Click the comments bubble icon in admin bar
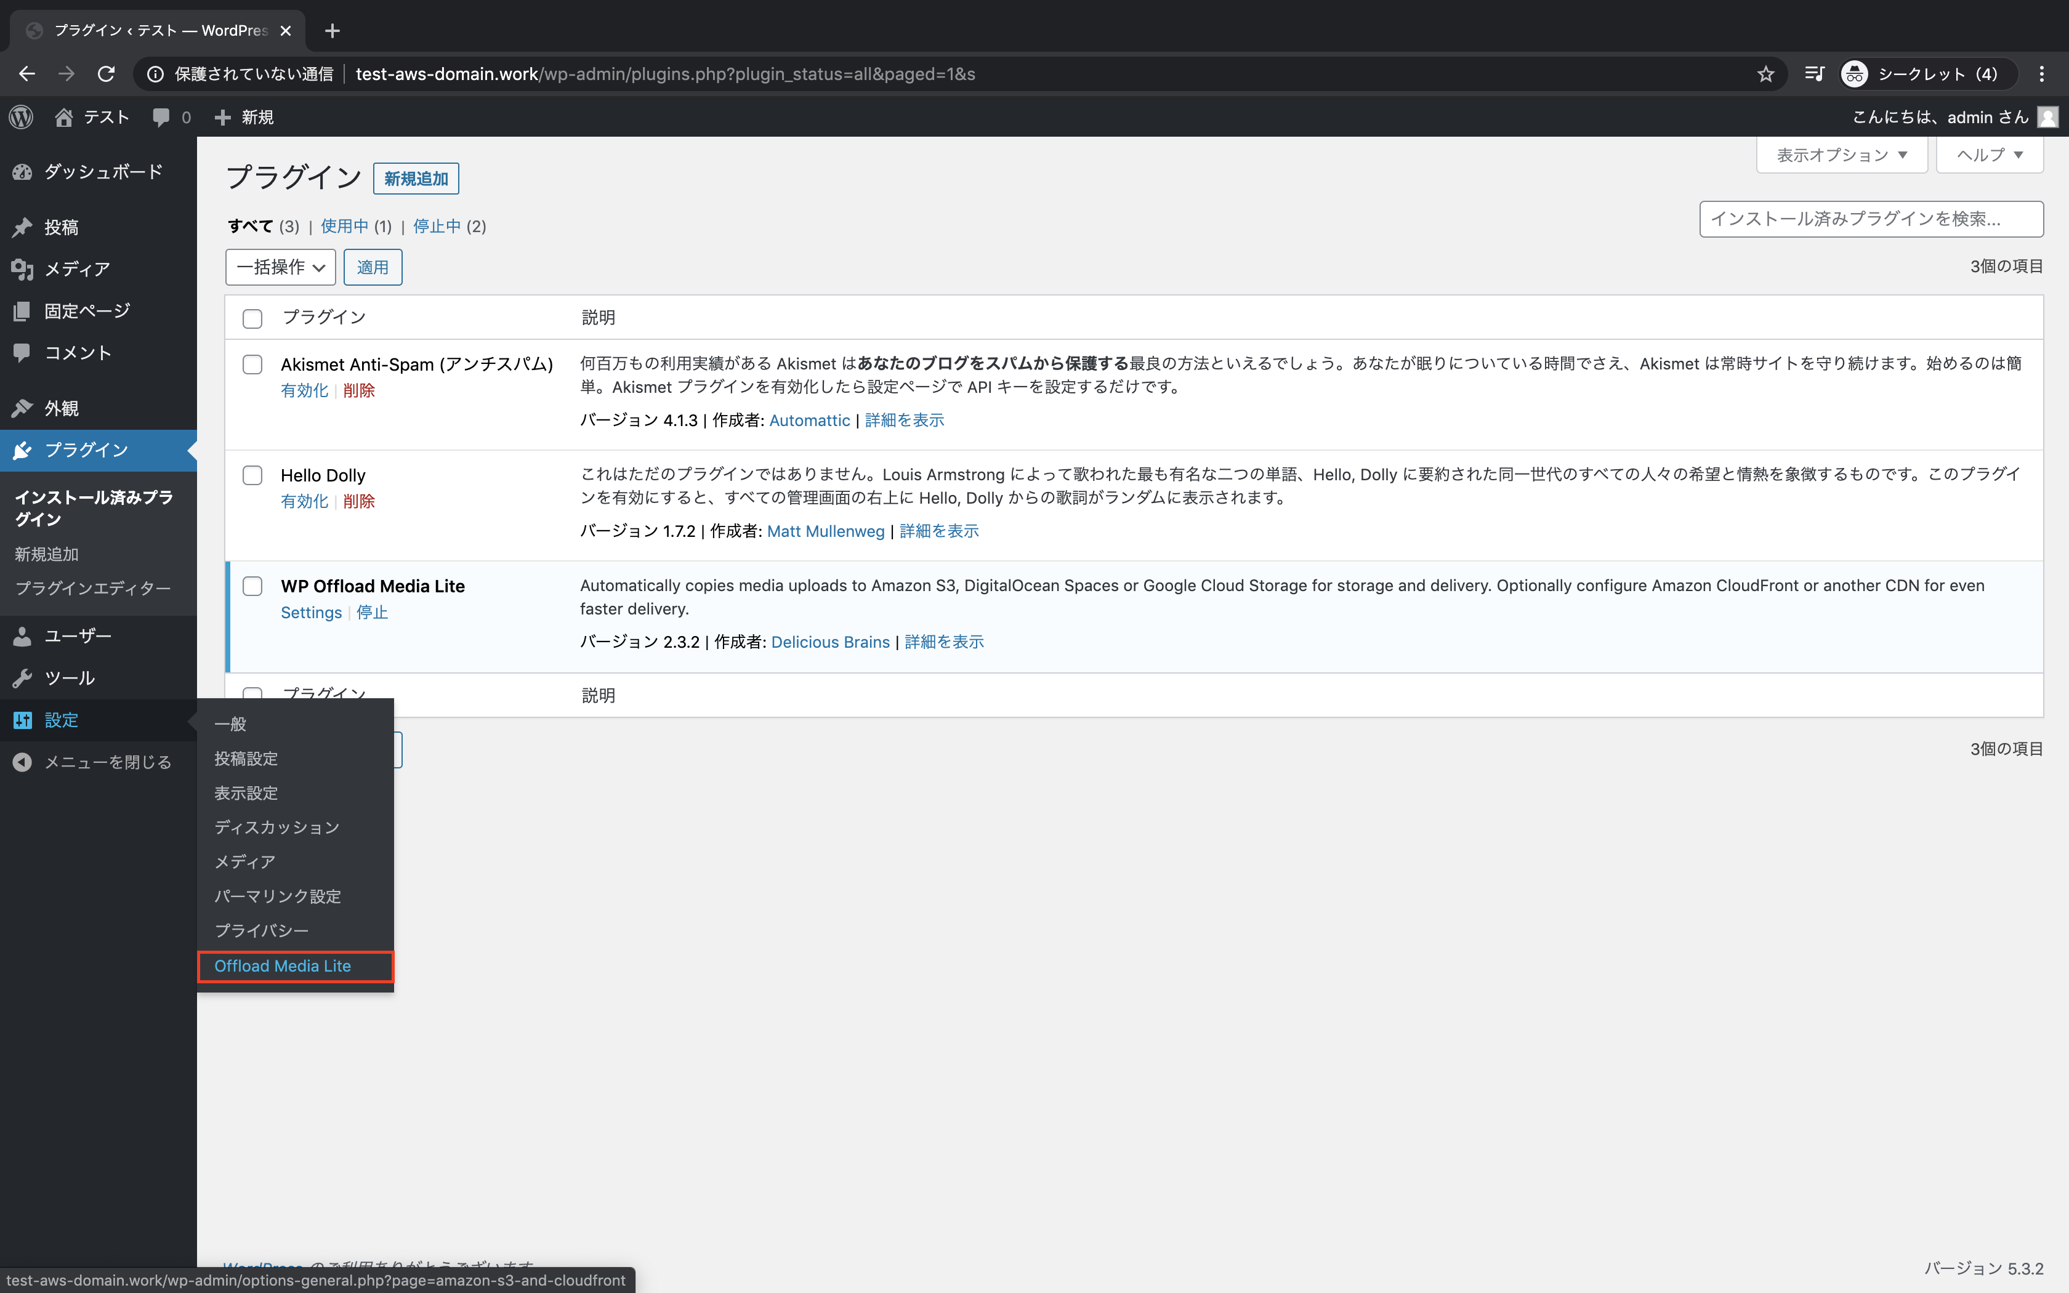 [x=161, y=117]
